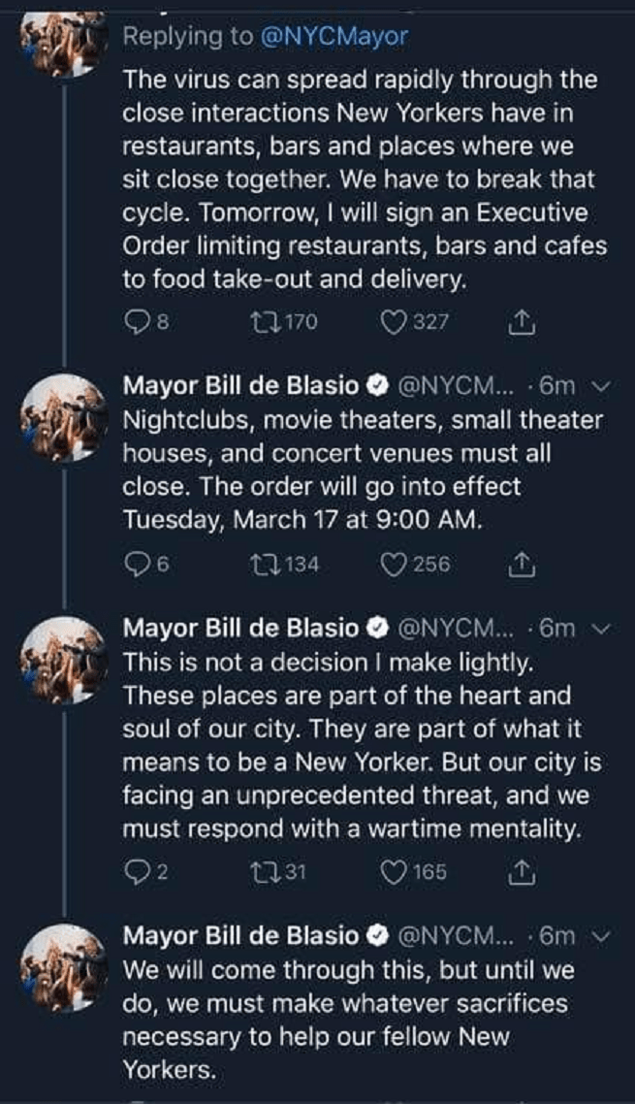Screen dimensions: 635x1104
Task: Click the verified badge on the last tweet
Action: (x=377, y=936)
